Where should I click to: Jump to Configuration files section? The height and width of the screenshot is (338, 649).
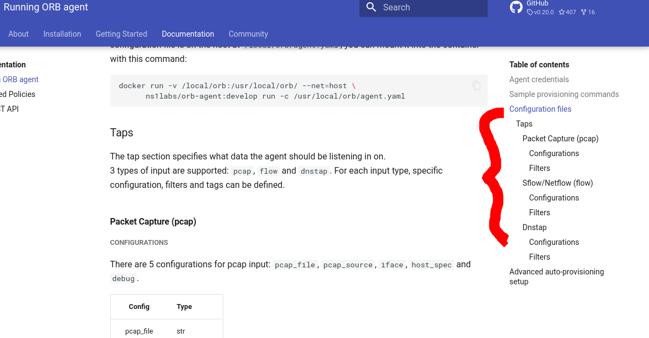tap(540, 109)
